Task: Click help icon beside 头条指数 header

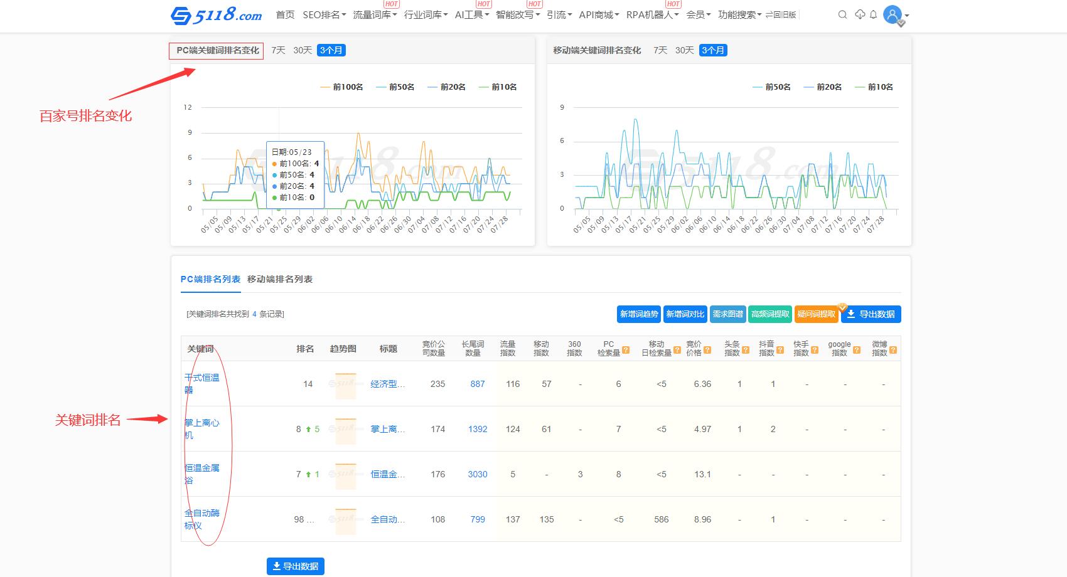Action: (746, 351)
